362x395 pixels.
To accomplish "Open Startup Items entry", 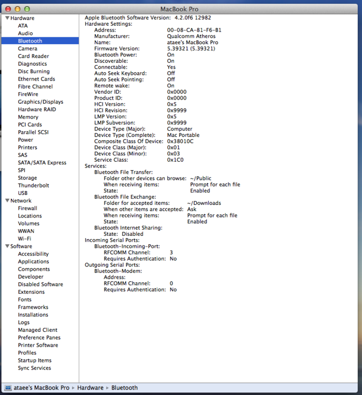I will (x=35, y=360).
